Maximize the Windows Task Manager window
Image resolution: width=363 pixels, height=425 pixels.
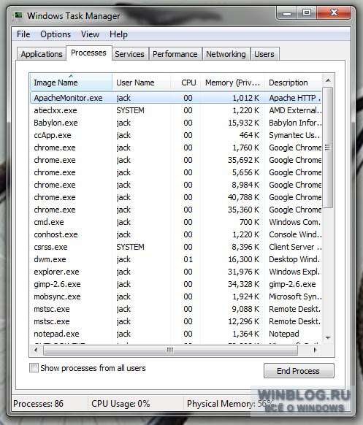point(307,13)
